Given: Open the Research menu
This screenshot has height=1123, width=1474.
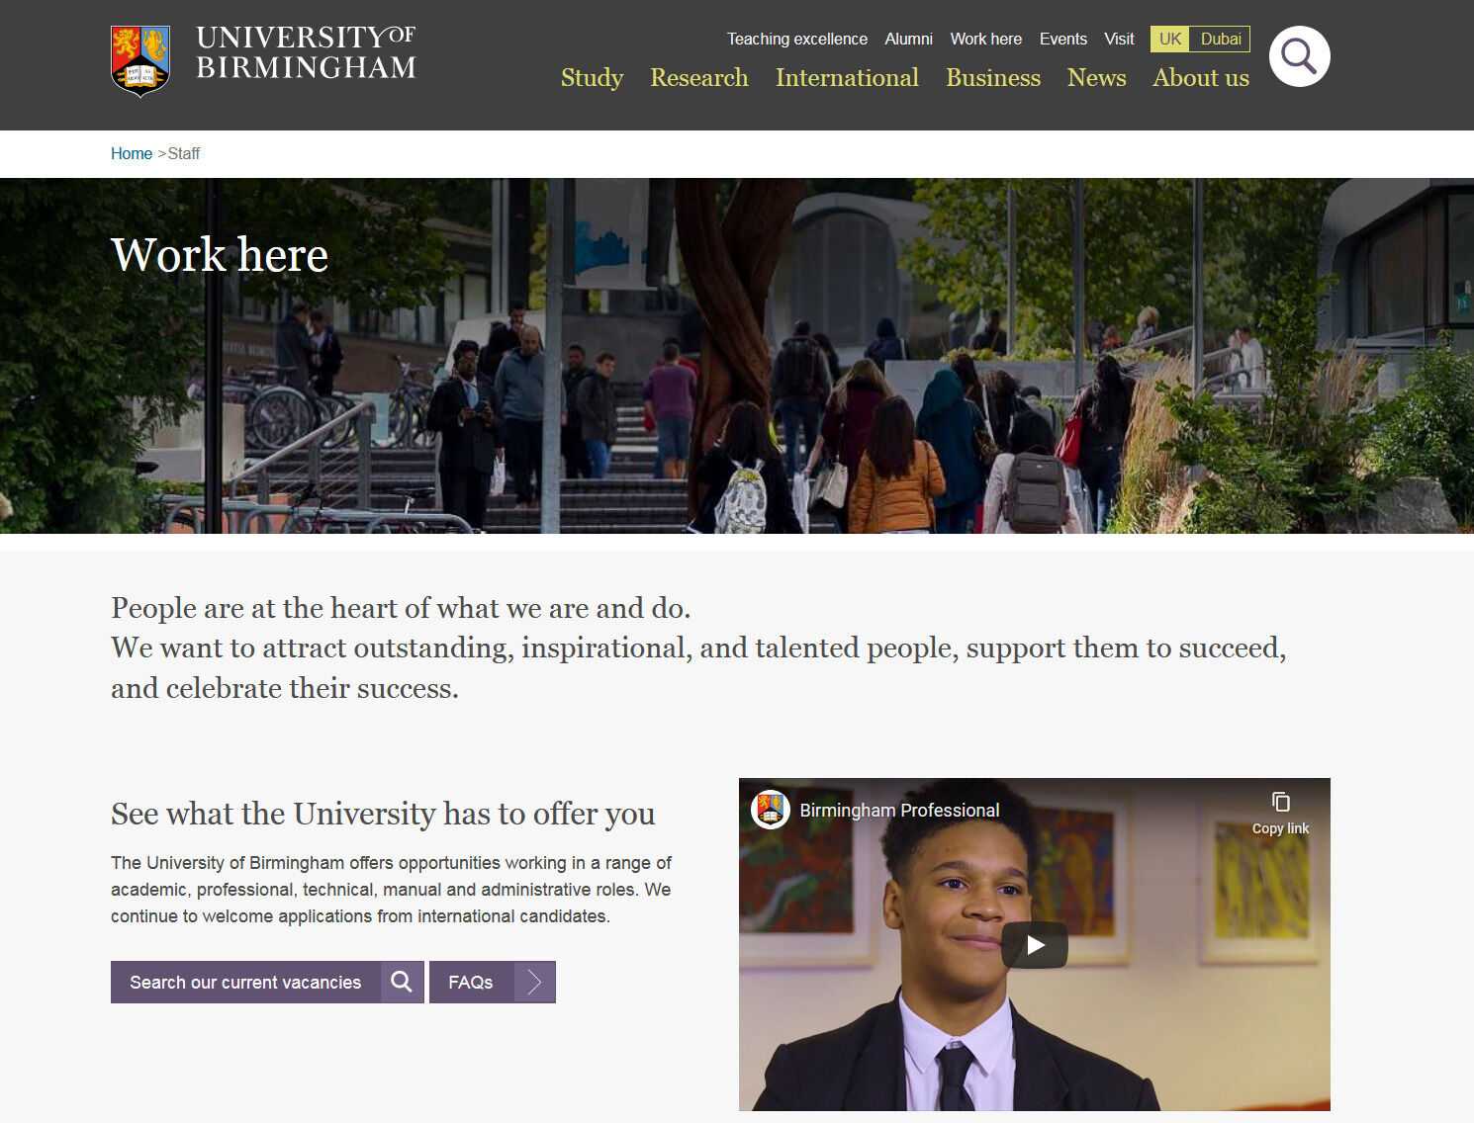Looking at the screenshot, I should (x=698, y=78).
